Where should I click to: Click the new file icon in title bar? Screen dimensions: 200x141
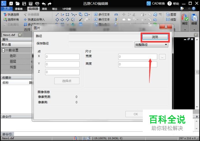tap(11, 3)
